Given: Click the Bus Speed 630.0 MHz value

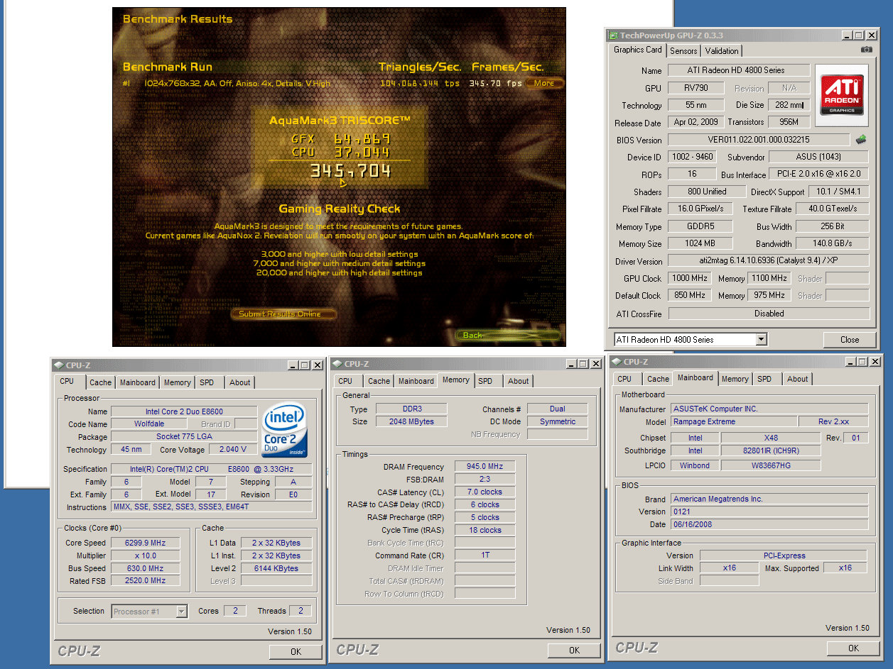Looking at the screenshot, I should 144,568.
